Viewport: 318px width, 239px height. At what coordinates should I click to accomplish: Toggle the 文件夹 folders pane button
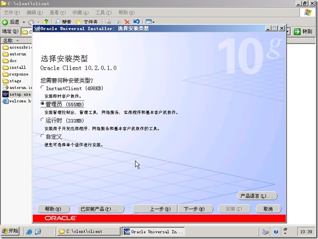point(87,22)
